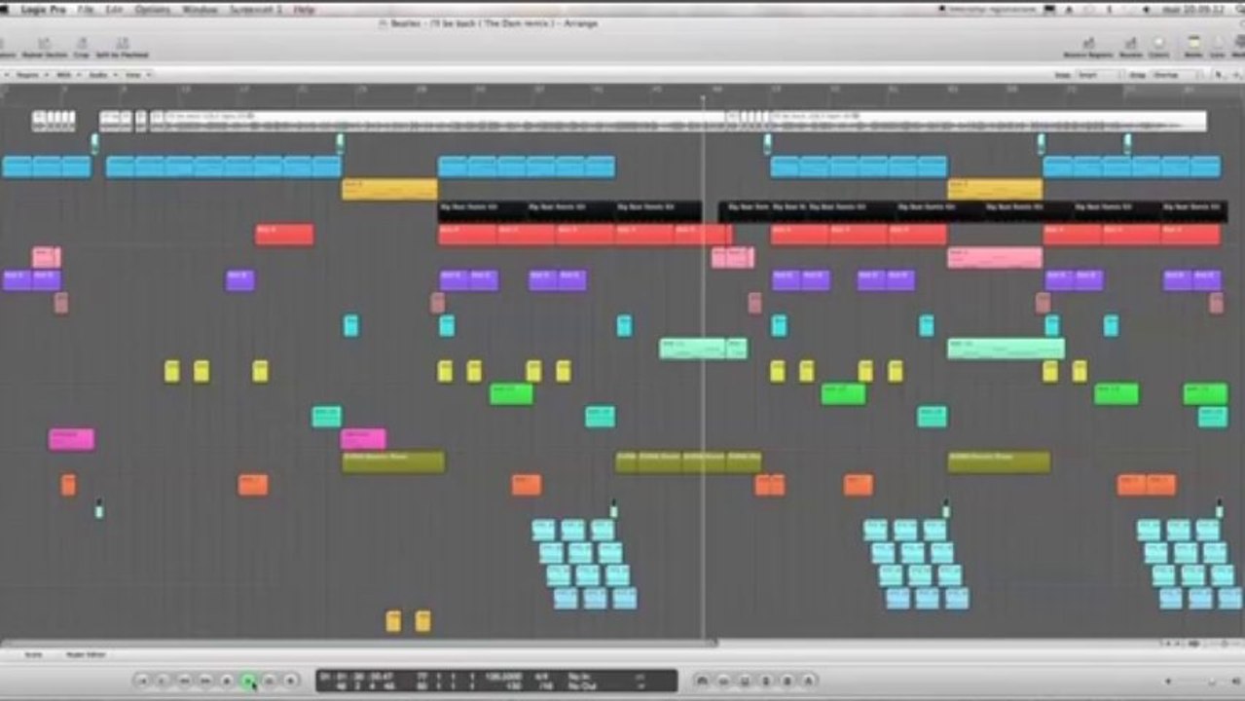Click the green Play transport button
1245x701 pixels.
point(248,681)
